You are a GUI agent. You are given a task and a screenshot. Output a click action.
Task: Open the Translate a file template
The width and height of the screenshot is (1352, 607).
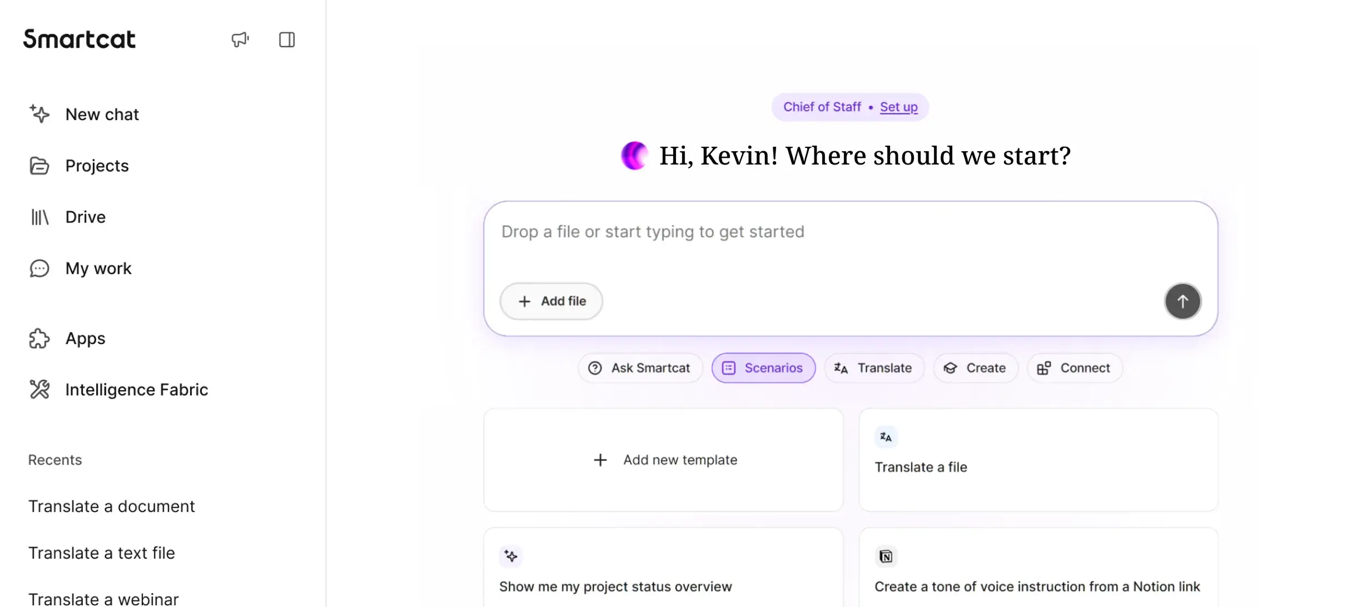1038,460
